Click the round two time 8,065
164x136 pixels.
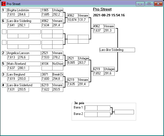[73, 63]
